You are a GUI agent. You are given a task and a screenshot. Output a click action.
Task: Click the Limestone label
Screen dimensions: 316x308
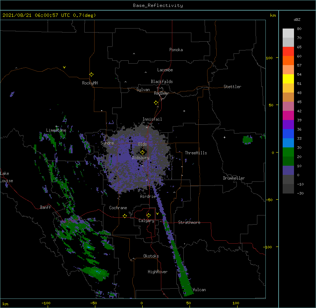click(x=56, y=130)
